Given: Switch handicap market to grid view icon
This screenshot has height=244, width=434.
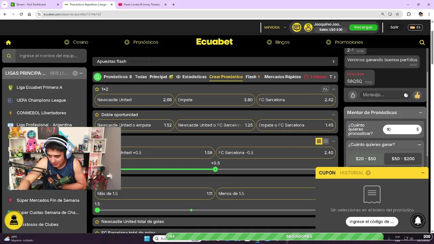Looking at the screenshot, I should (319, 141).
